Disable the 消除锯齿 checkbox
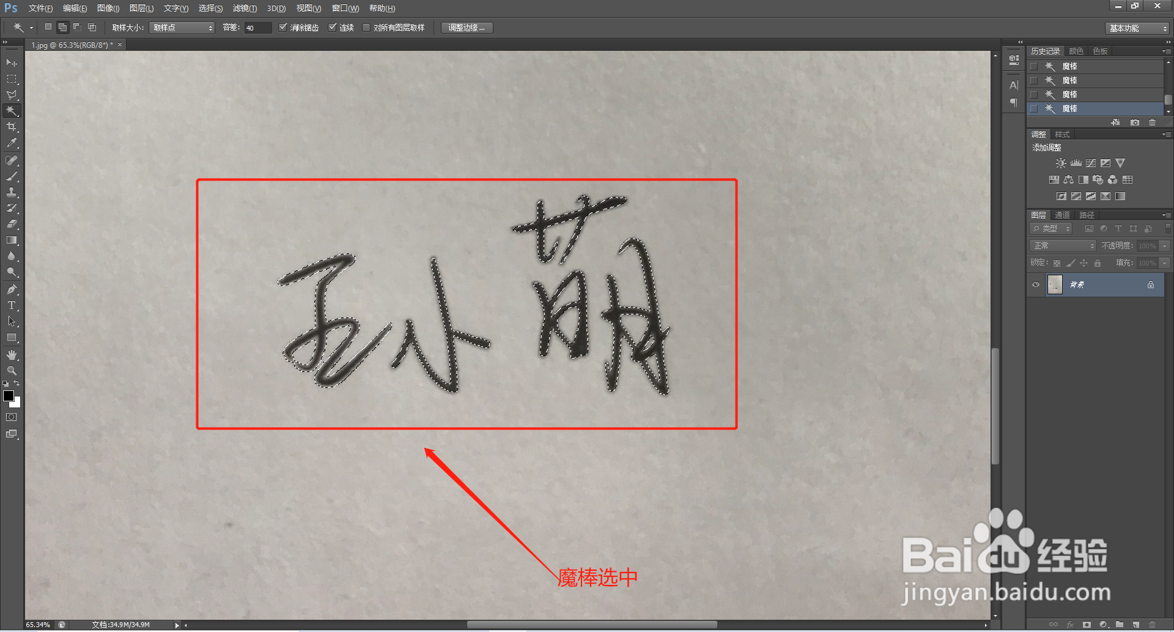 point(283,28)
